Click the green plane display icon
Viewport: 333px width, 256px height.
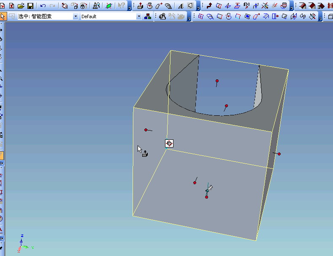pyautogui.click(x=108, y=5)
